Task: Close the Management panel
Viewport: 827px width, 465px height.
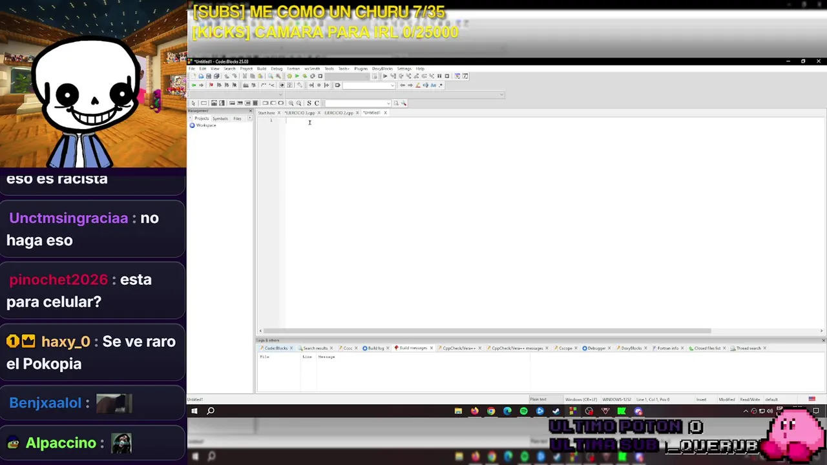Action: (x=251, y=111)
